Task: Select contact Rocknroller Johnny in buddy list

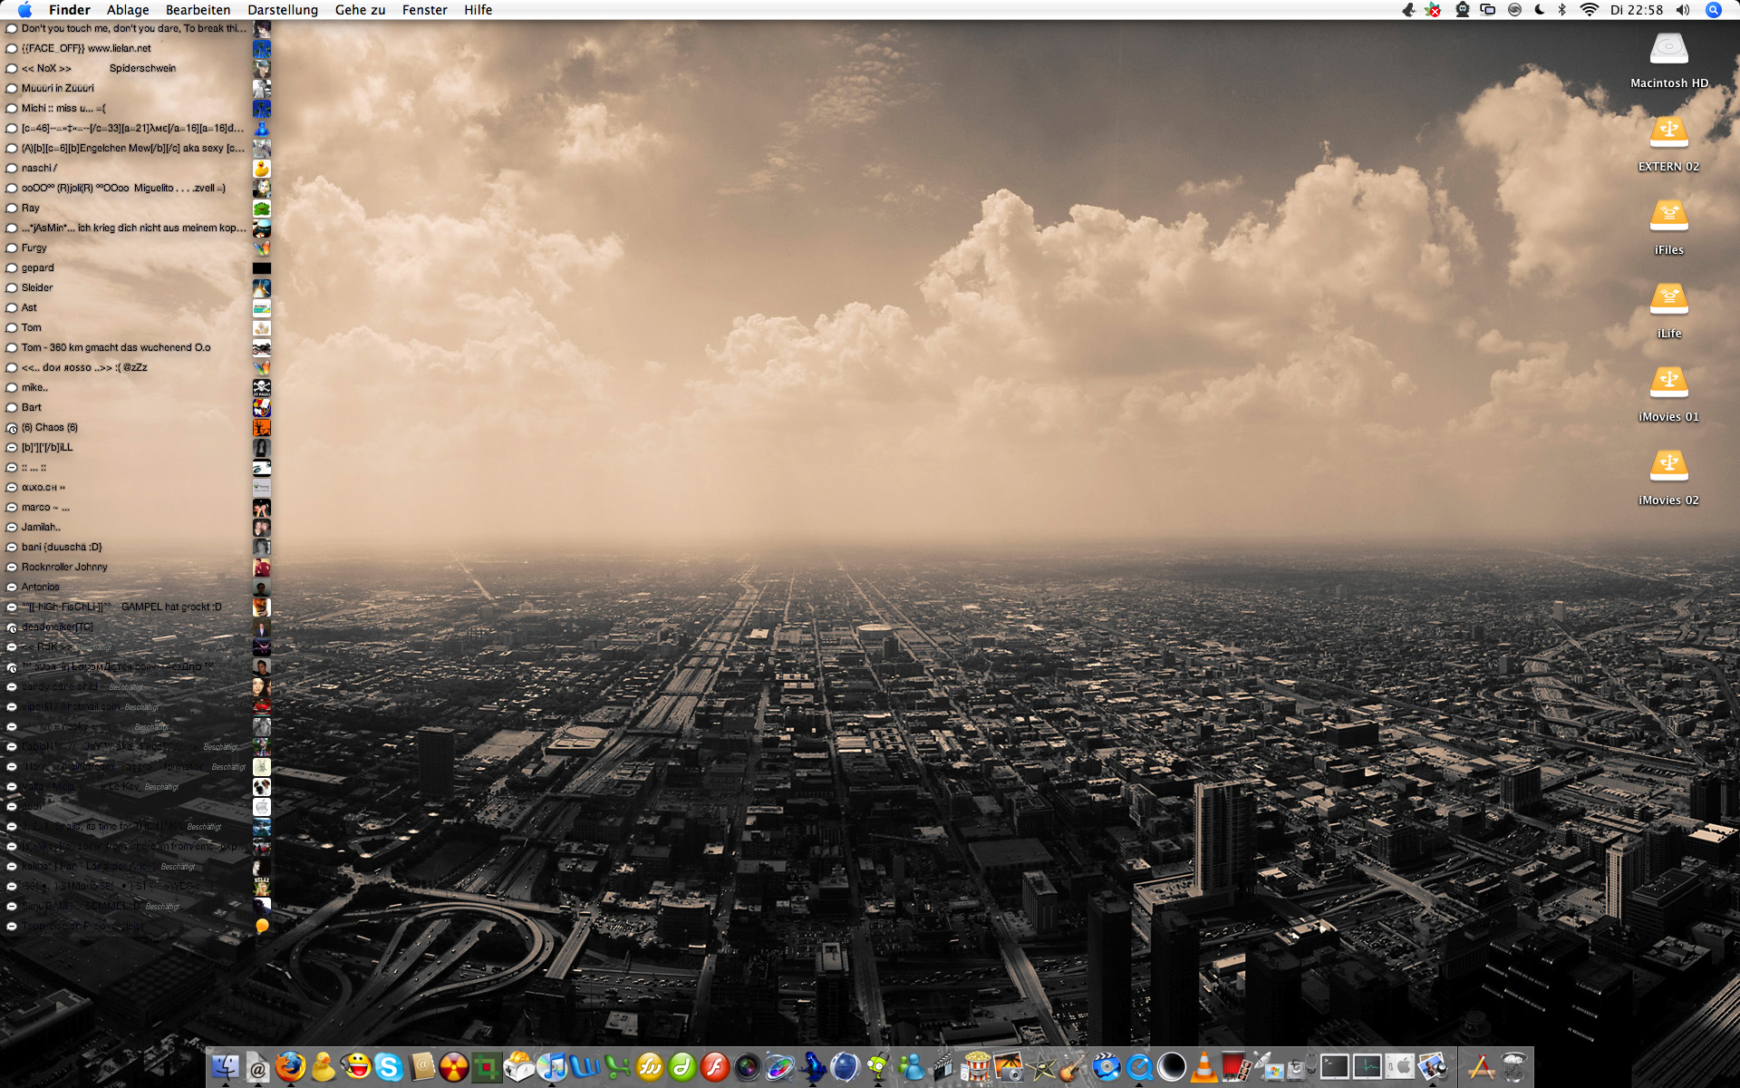Action: pos(64,567)
